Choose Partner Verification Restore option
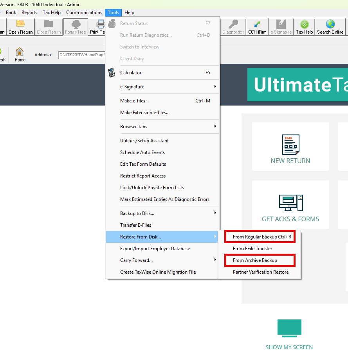Screen dimensions: 348x353 pos(260,272)
